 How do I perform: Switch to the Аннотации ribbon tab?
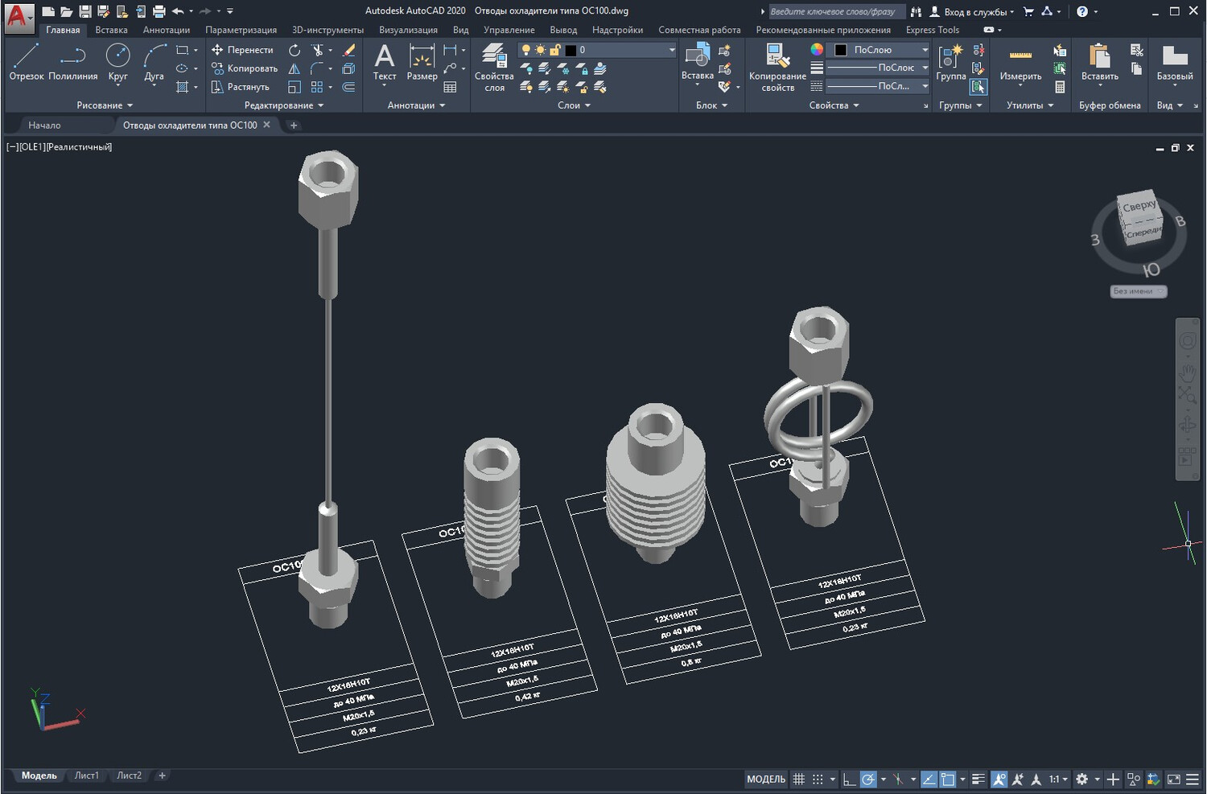[x=167, y=30]
